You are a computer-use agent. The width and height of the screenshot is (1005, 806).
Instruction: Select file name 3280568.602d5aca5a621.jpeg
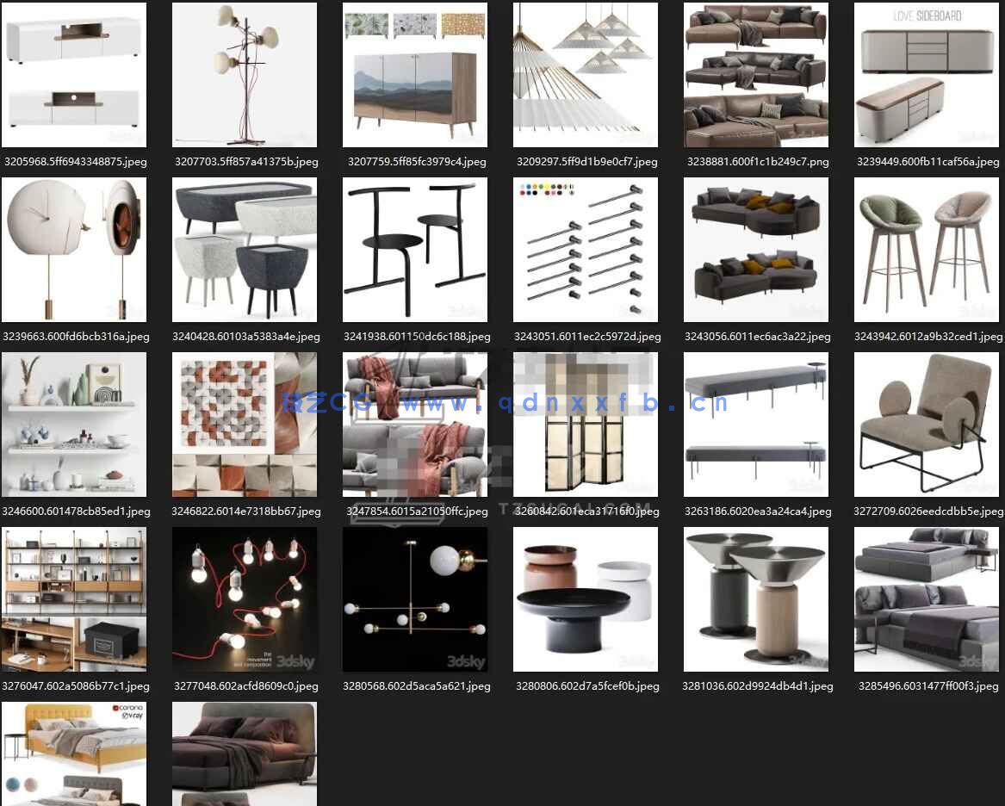[417, 686]
